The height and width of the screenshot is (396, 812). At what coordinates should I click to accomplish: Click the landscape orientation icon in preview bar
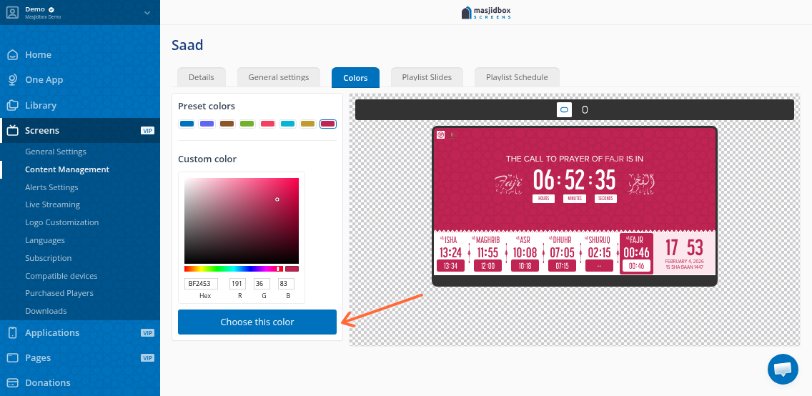(x=565, y=110)
